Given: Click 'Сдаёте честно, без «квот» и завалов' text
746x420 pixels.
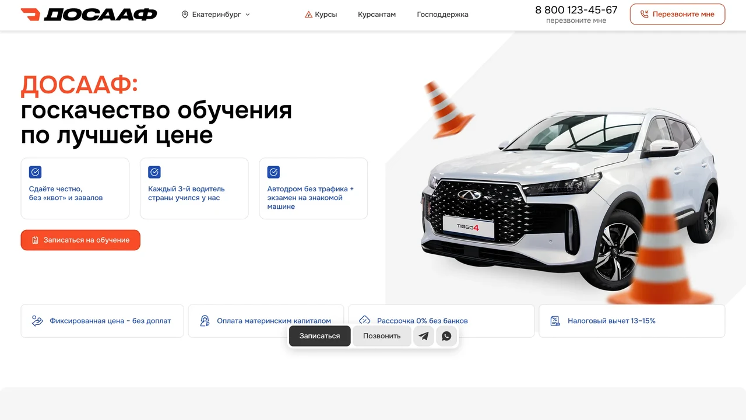Looking at the screenshot, I should coord(66,193).
